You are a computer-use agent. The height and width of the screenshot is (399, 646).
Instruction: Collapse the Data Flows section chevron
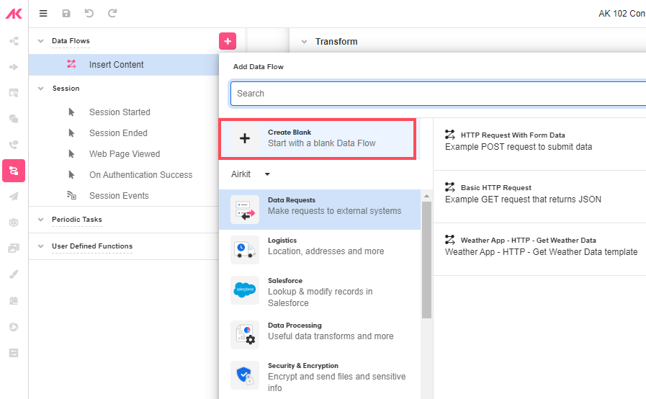point(40,41)
